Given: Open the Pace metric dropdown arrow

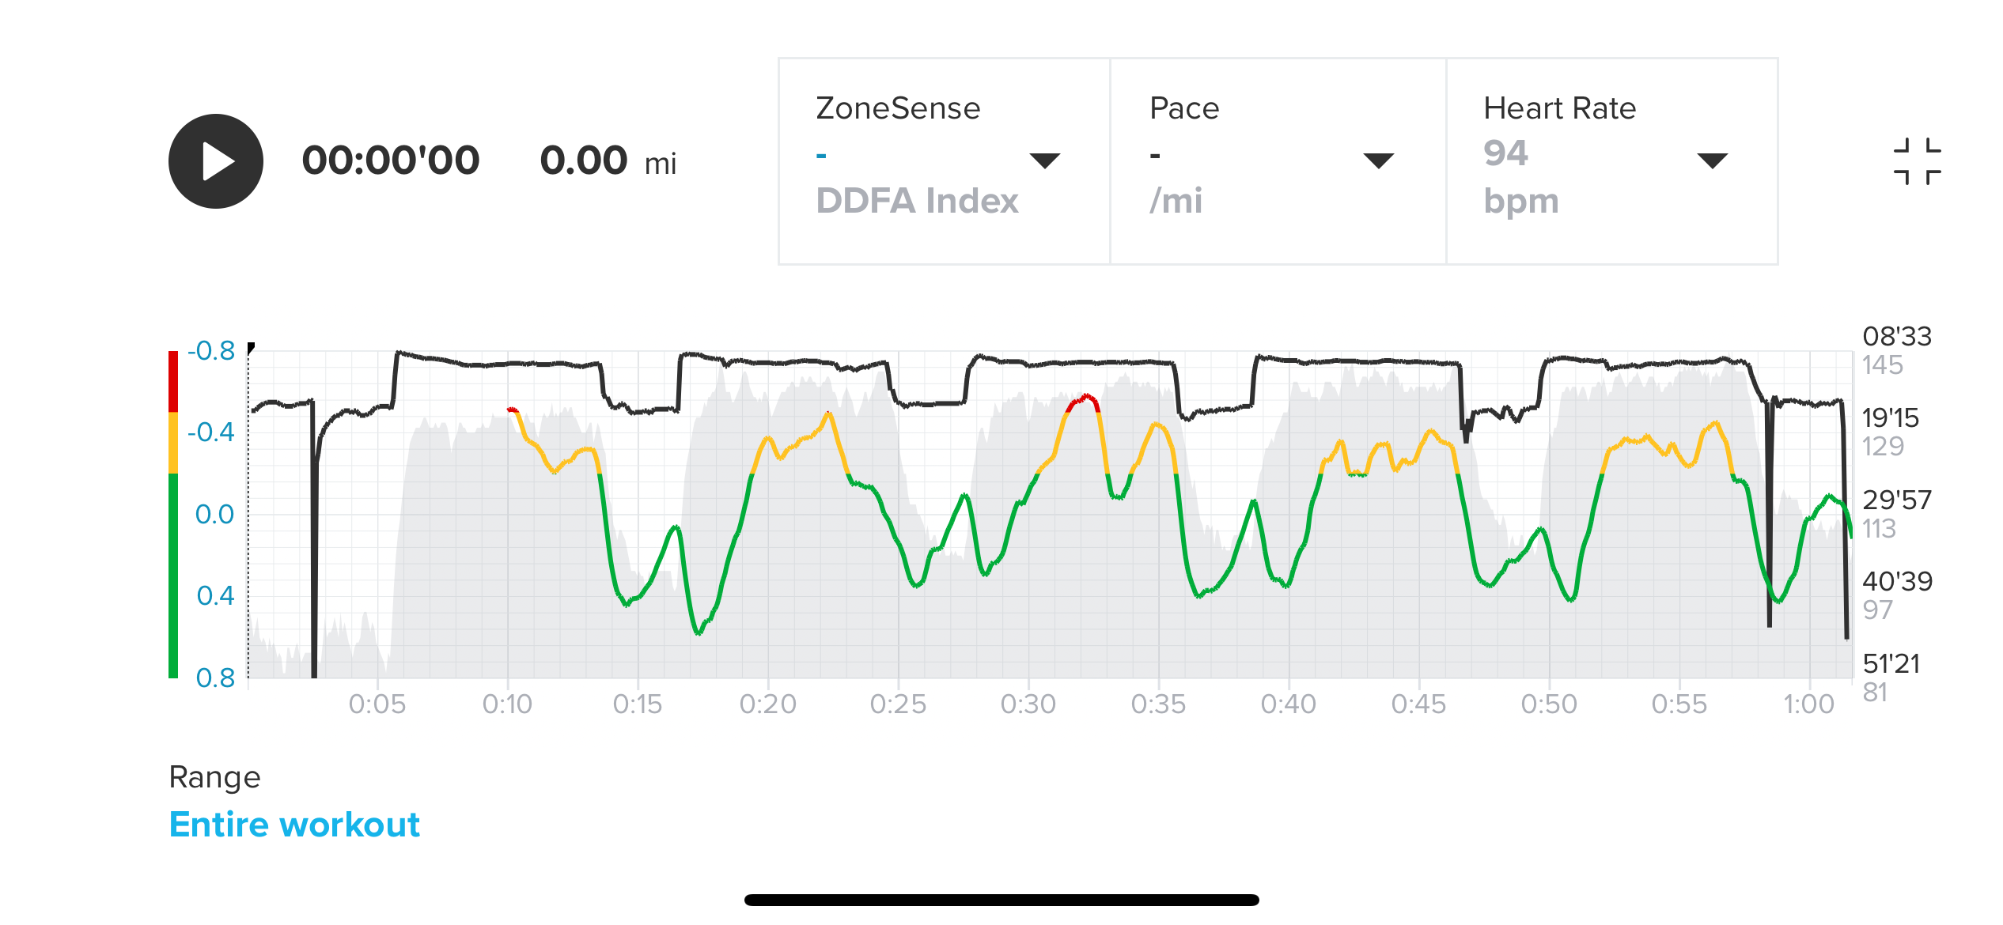Looking at the screenshot, I should [1378, 160].
